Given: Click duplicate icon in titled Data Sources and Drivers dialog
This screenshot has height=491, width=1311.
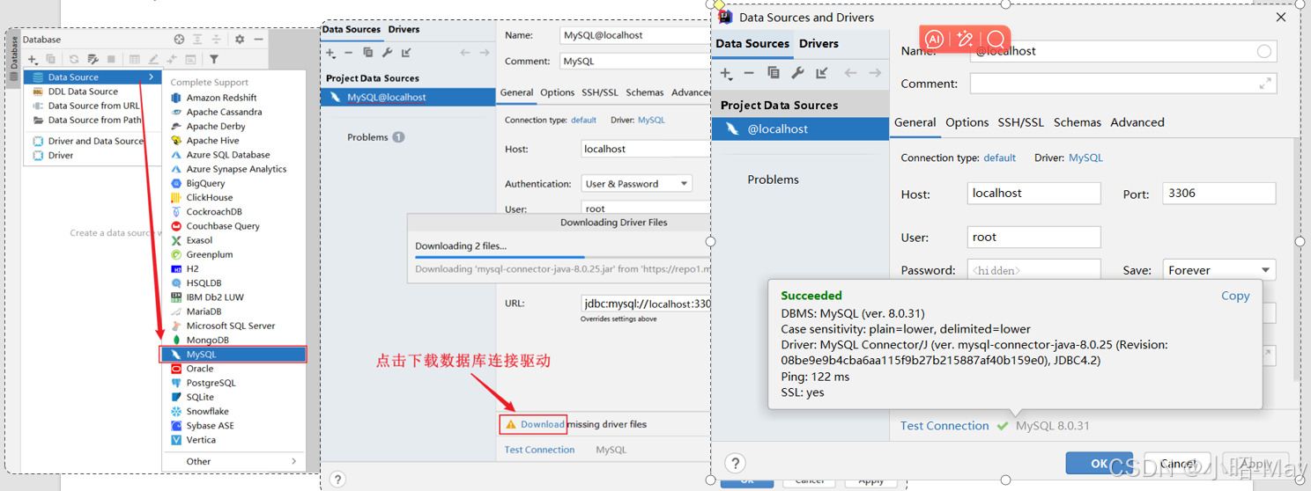Looking at the screenshot, I should [x=773, y=73].
